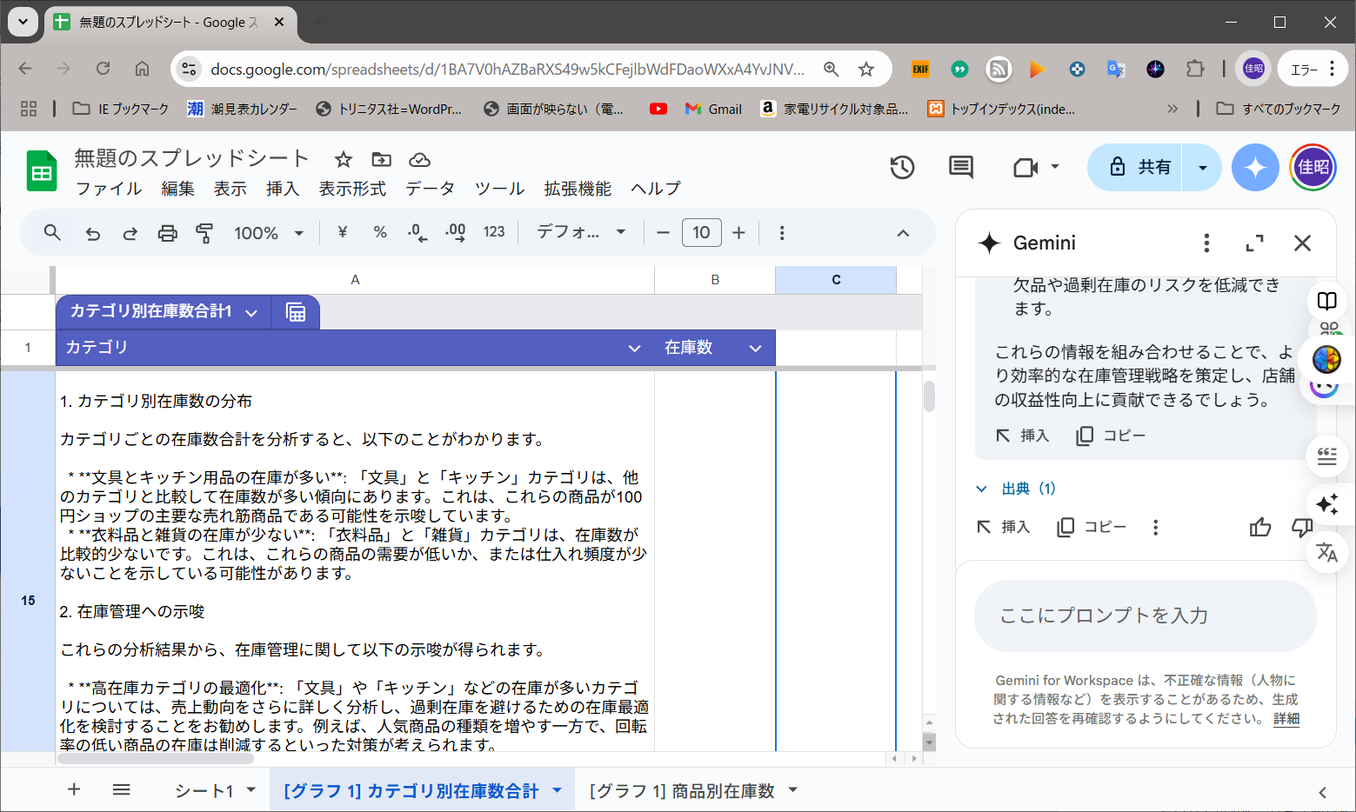
Task: Click the blue Gemini sparkle button
Action: point(1255,167)
